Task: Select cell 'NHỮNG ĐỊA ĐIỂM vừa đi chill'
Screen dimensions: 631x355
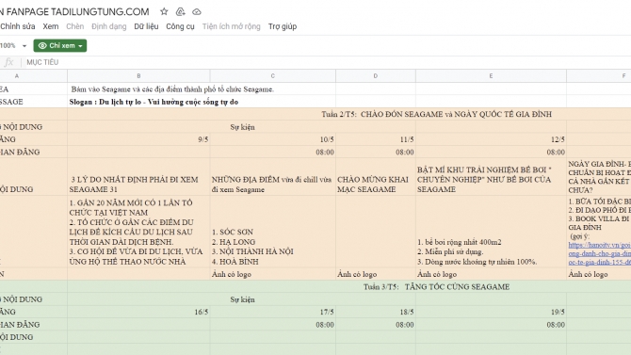Action: coord(273,177)
